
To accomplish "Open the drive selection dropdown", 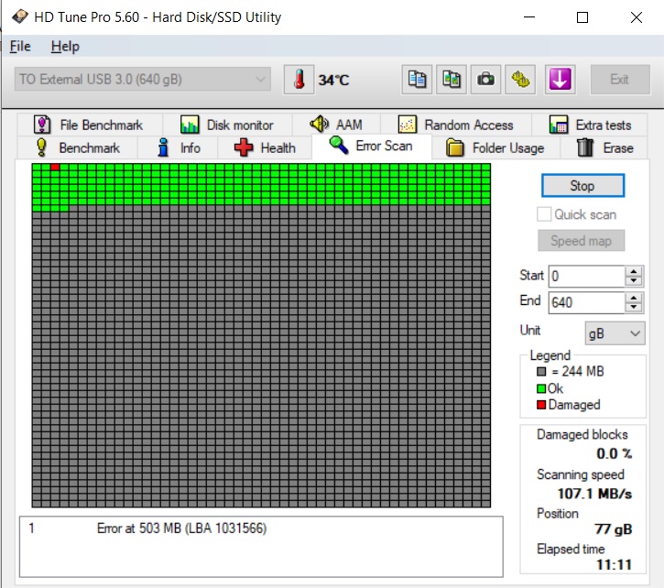I will tap(143, 79).
